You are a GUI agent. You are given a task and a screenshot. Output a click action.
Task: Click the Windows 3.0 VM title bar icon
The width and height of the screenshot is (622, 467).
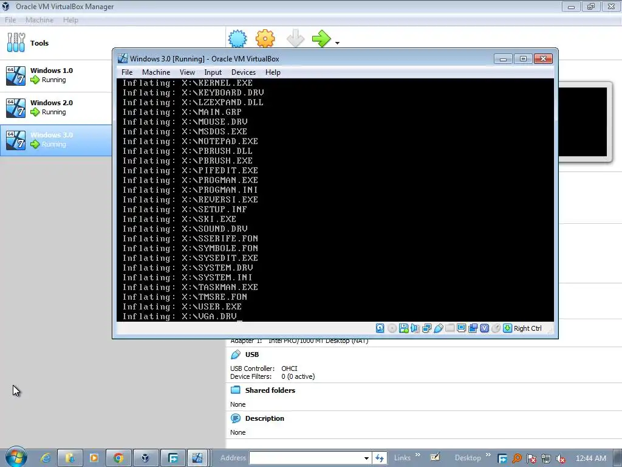click(x=123, y=59)
